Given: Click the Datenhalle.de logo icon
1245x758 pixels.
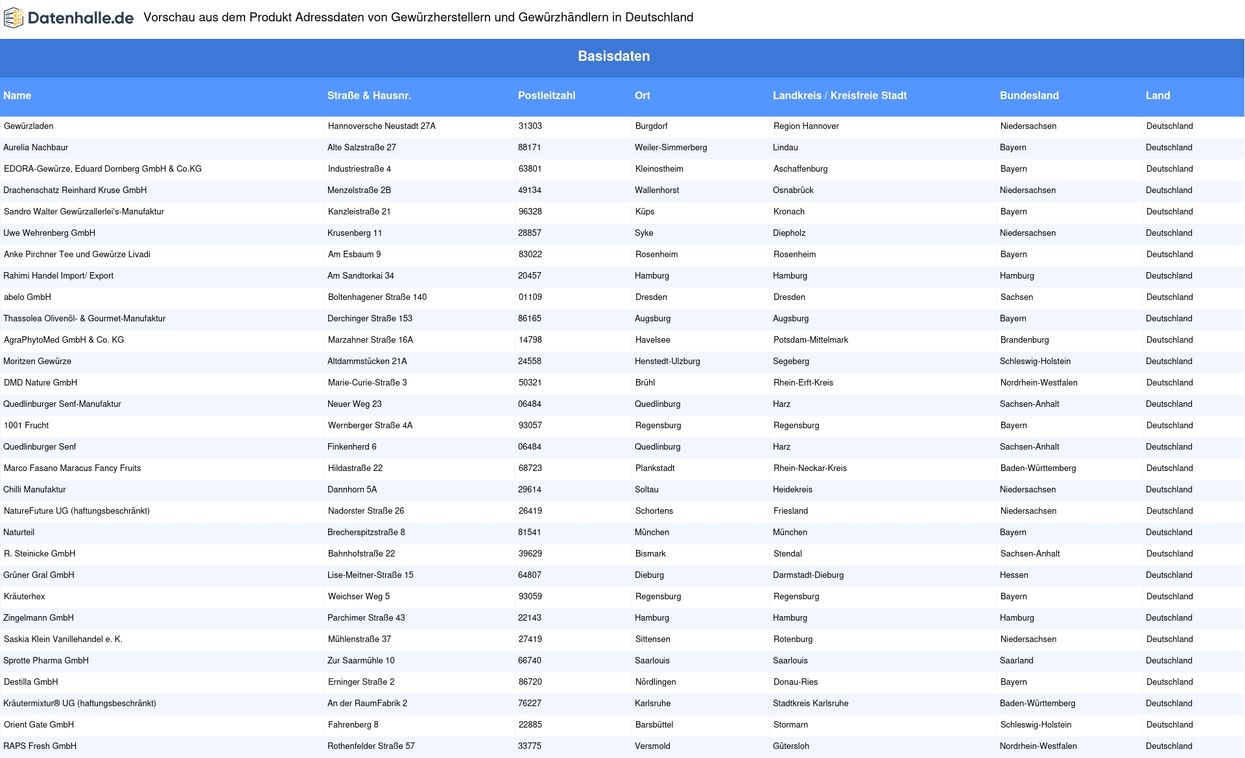Looking at the screenshot, I should (x=14, y=18).
